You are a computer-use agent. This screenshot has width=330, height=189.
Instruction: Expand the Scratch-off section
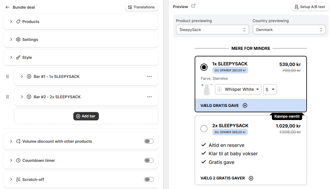click(x=11, y=179)
